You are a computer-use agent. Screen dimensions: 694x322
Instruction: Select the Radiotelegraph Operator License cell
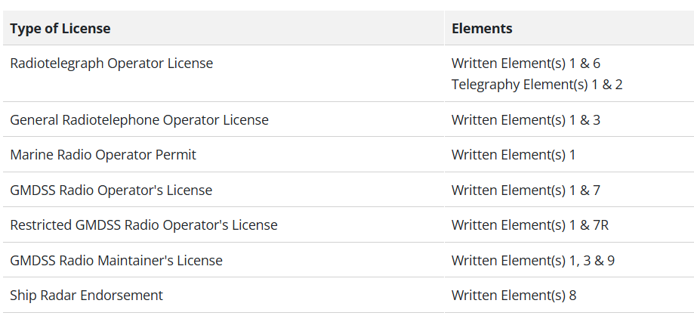point(112,63)
